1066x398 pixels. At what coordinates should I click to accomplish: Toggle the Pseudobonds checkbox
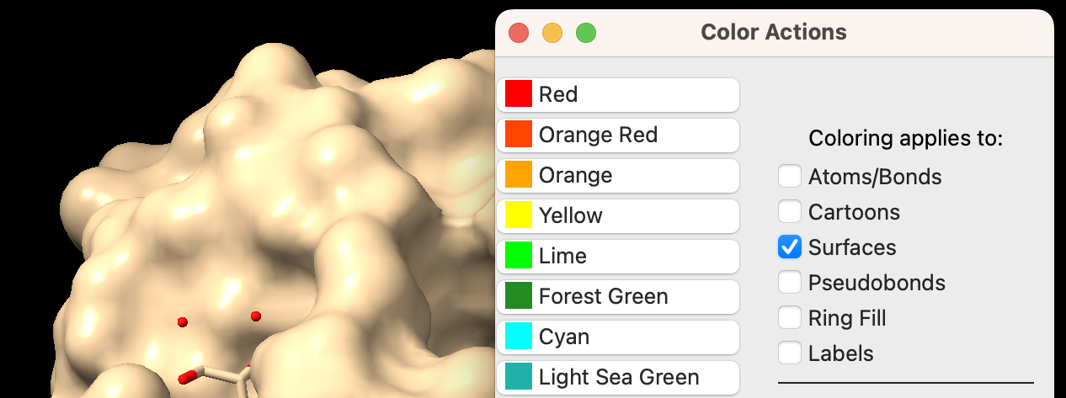click(789, 283)
